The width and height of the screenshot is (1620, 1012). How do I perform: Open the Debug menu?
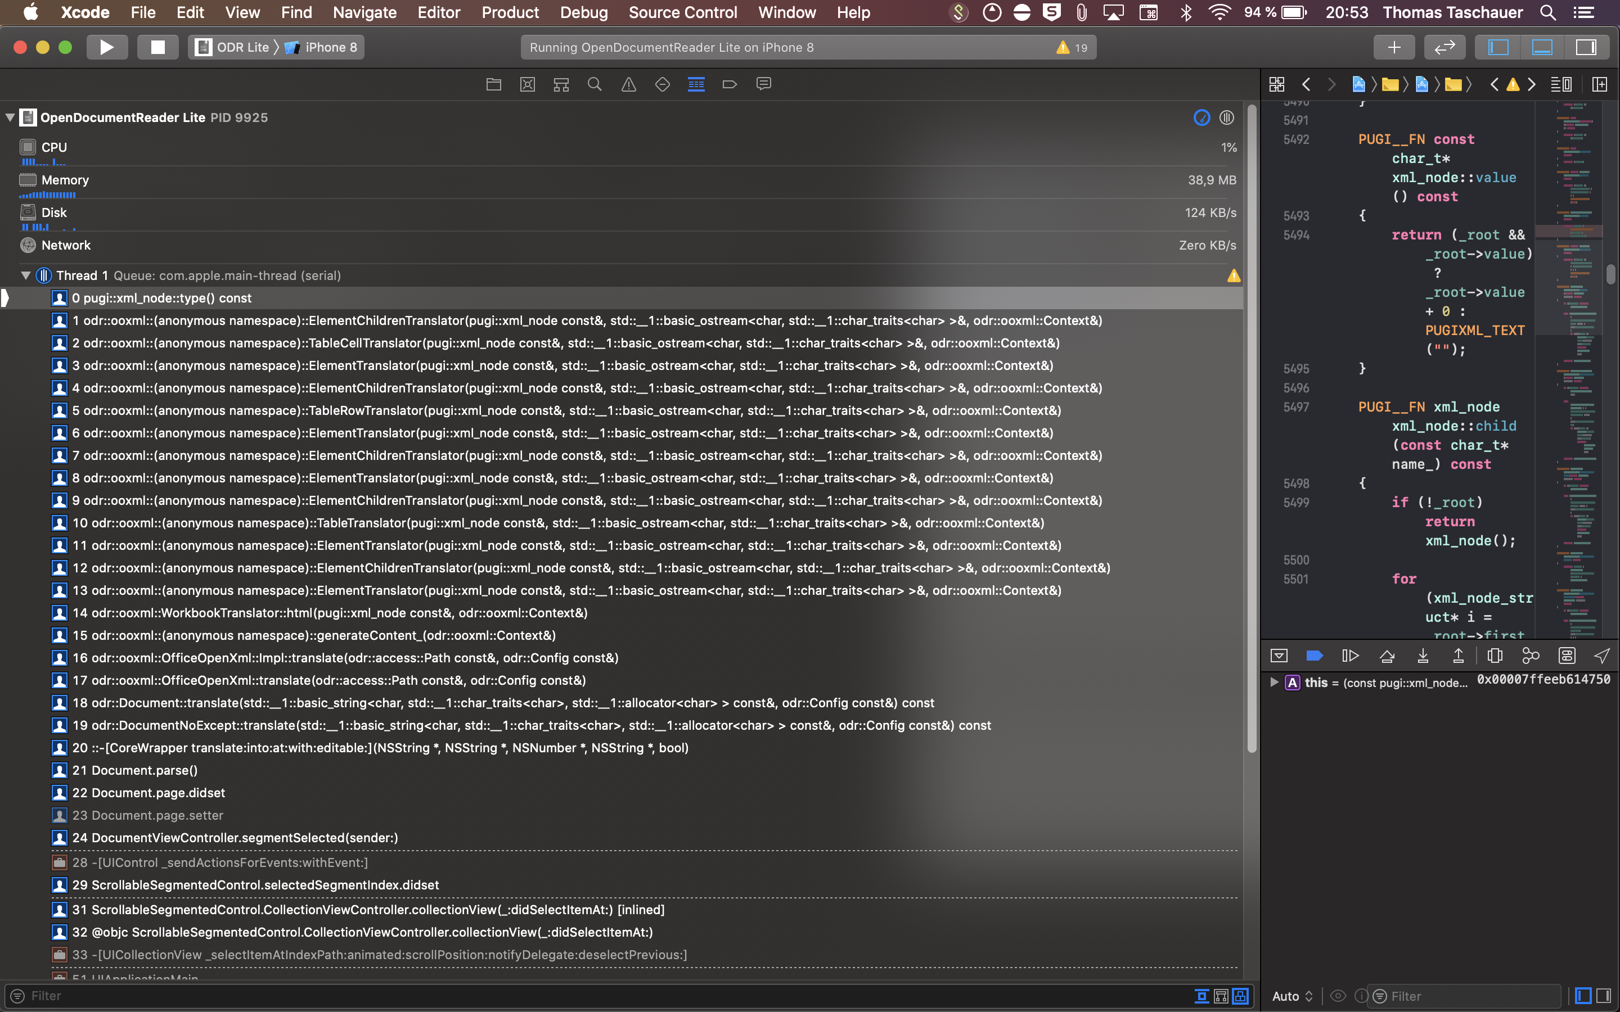[x=584, y=12]
